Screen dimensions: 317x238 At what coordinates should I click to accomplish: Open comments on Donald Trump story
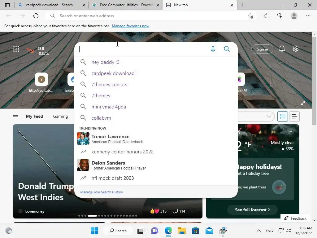pos(179,211)
